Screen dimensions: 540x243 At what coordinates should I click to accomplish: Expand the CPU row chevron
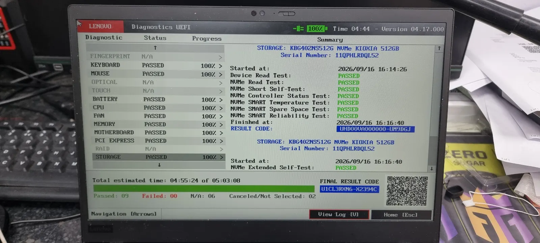click(221, 108)
